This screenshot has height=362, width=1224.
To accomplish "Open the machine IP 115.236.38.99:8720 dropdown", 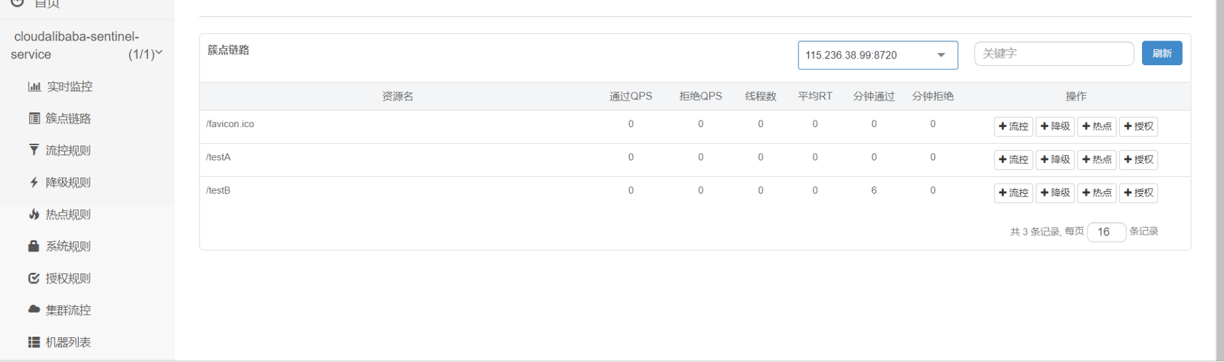I will pos(877,55).
